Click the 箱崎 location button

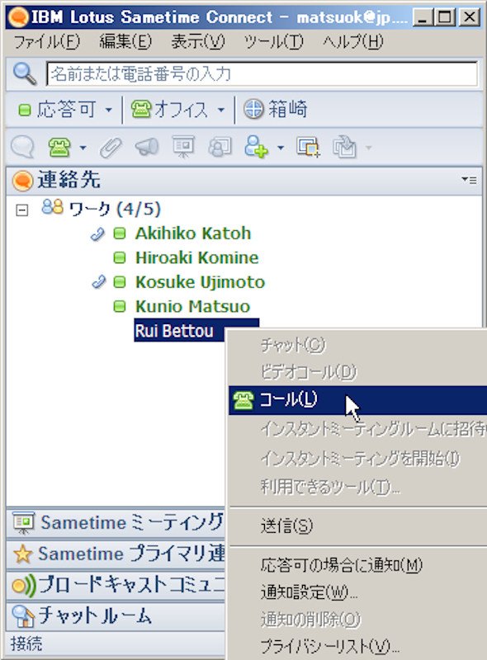coord(276,110)
